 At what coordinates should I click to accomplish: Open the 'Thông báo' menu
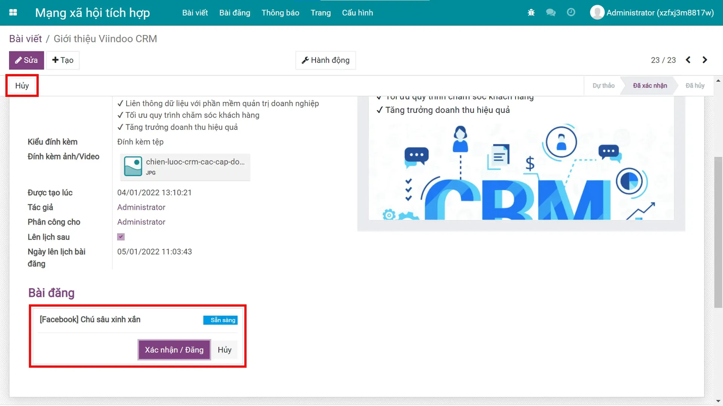pyautogui.click(x=280, y=12)
